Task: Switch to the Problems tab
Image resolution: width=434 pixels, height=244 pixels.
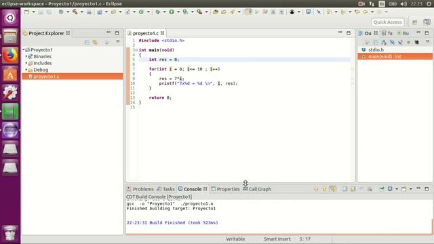Action: click(x=140, y=189)
